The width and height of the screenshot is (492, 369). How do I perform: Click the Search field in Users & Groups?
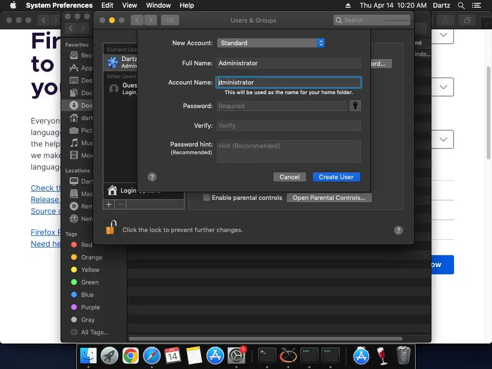click(x=372, y=20)
